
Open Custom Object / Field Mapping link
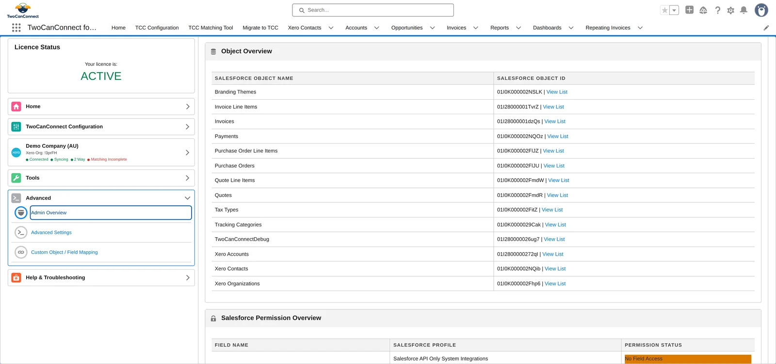pos(65,253)
